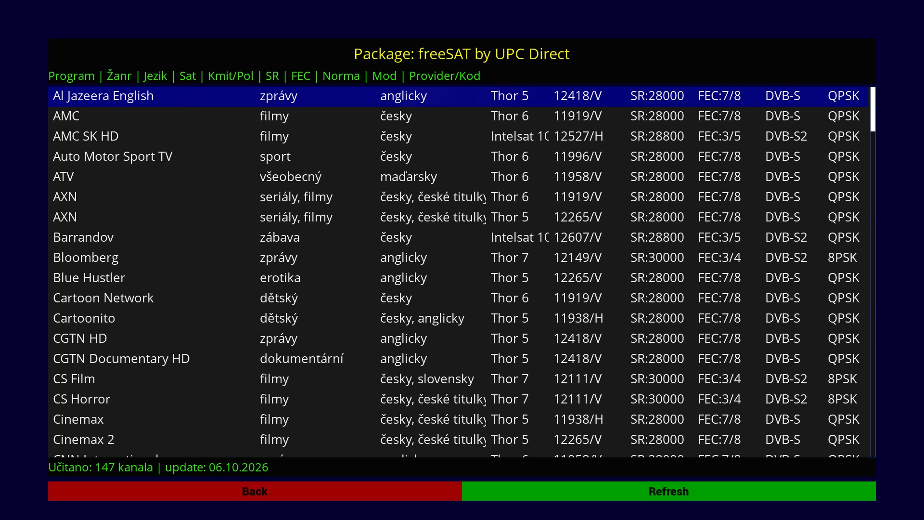Click 'maďarsky' language in ATV row
Screen dimensions: 924x520
pyautogui.click(x=409, y=177)
